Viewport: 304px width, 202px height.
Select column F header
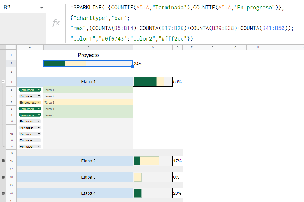click(212, 47)
